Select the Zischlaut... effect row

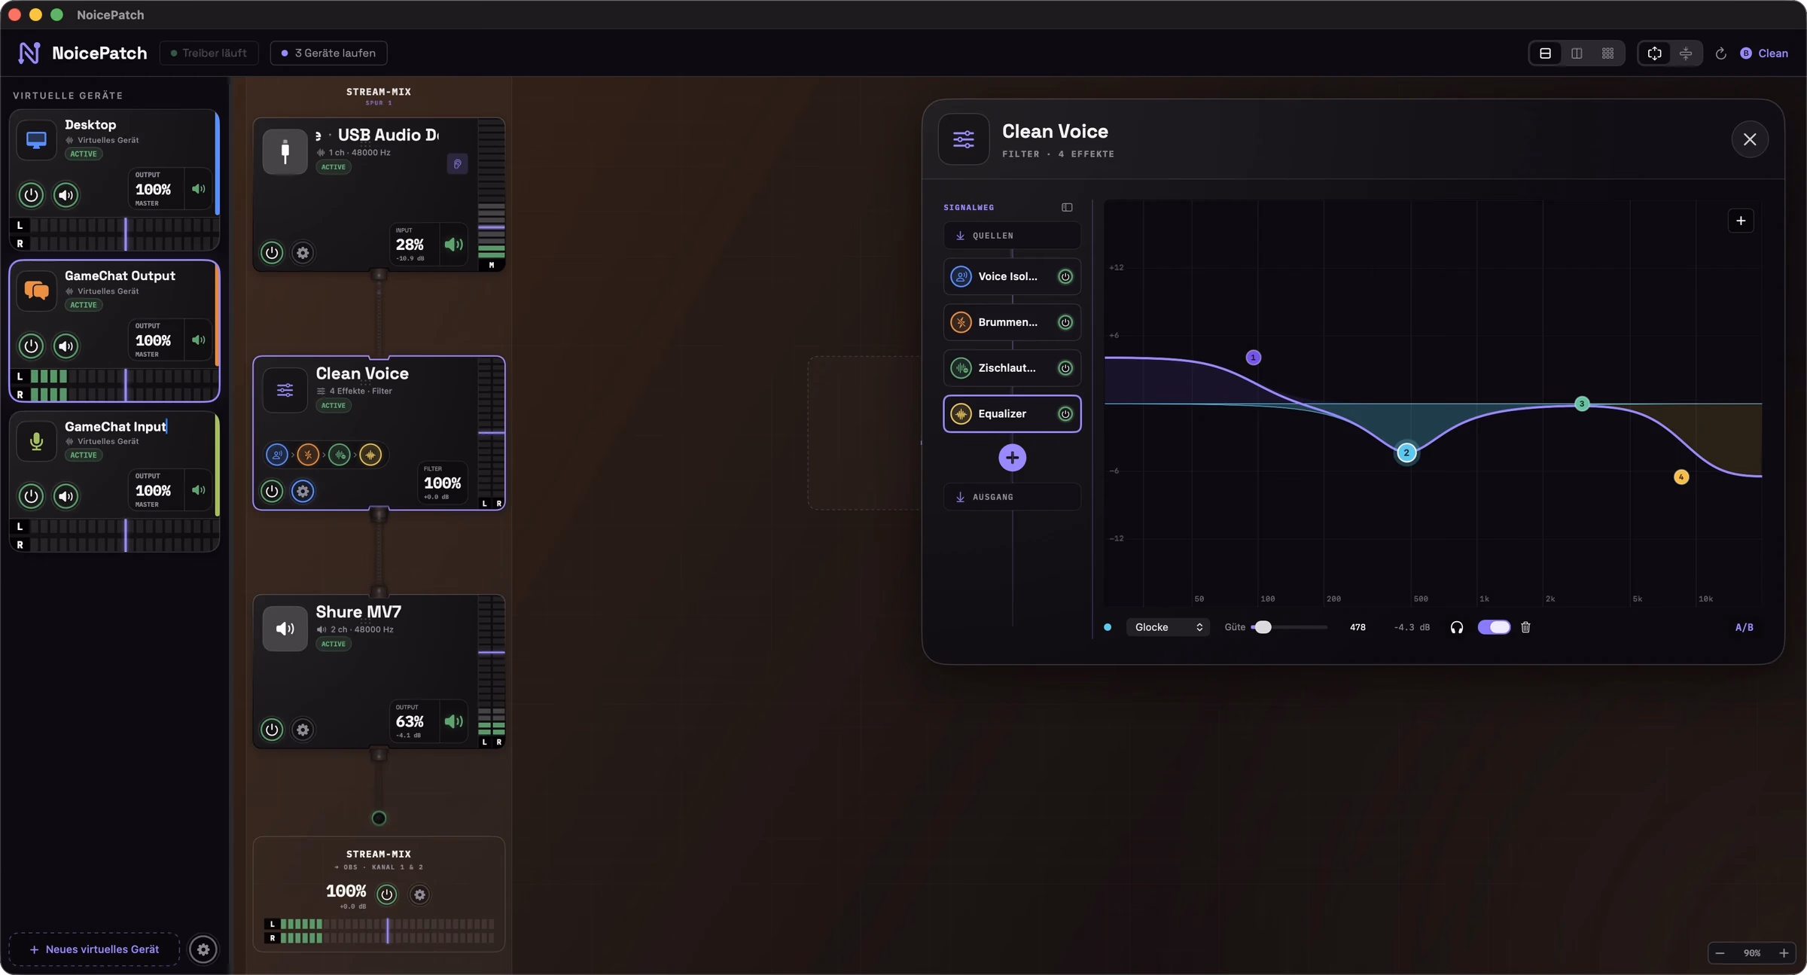pyautogui.click(x=1012, y=368)
